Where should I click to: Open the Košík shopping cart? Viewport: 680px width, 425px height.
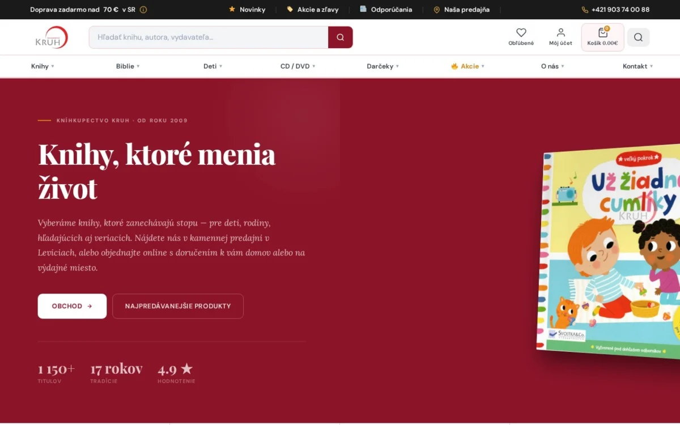(602, 37)
